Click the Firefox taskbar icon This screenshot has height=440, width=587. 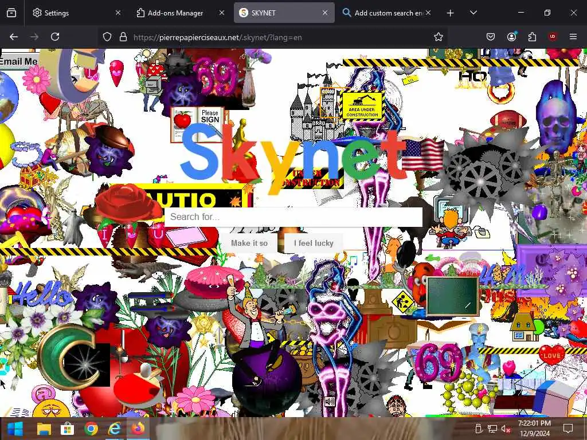(x=138, y=429)
